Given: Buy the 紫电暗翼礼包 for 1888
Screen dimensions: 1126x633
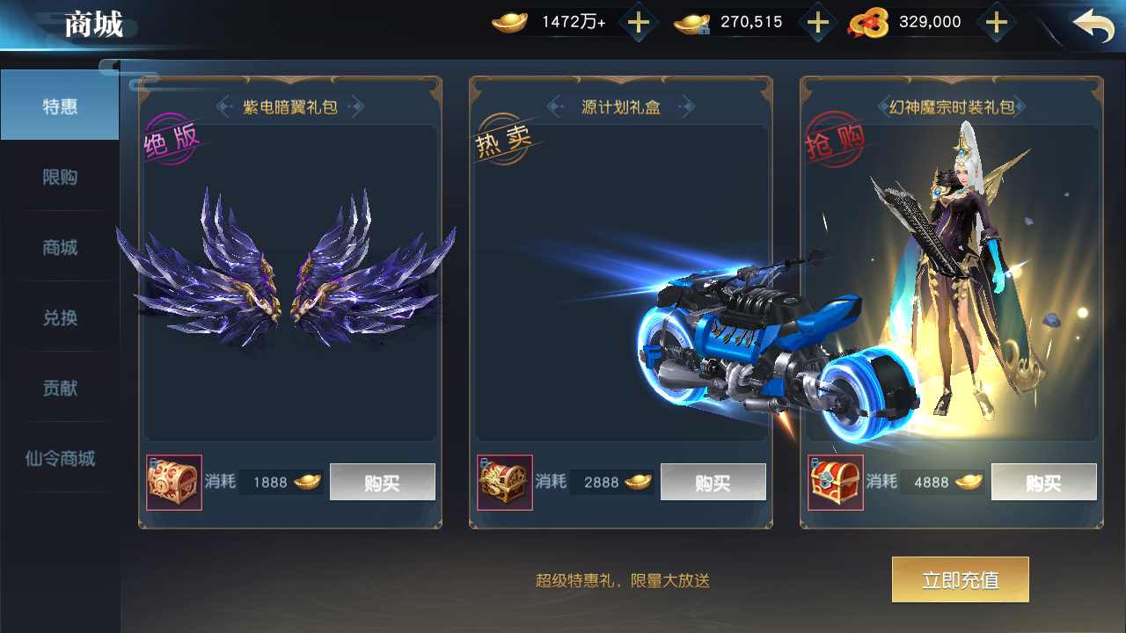Looking at the screenshot, I should 383,482.
